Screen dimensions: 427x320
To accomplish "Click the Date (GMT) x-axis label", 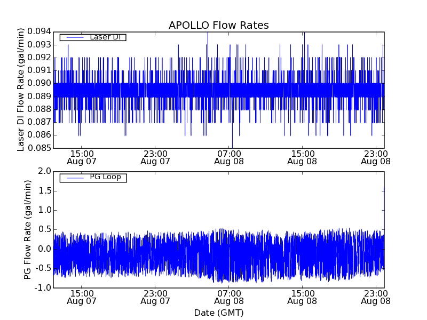I will coord(218,313).
